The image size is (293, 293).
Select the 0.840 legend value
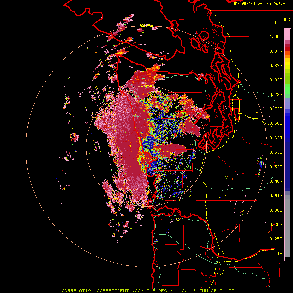276,80
